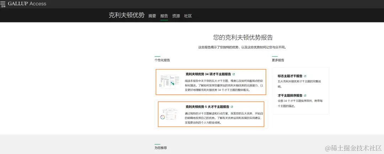Click external-link icon beside 5 大才干主题报告
This screenshot has height=154, width=384.
point(232,107)
